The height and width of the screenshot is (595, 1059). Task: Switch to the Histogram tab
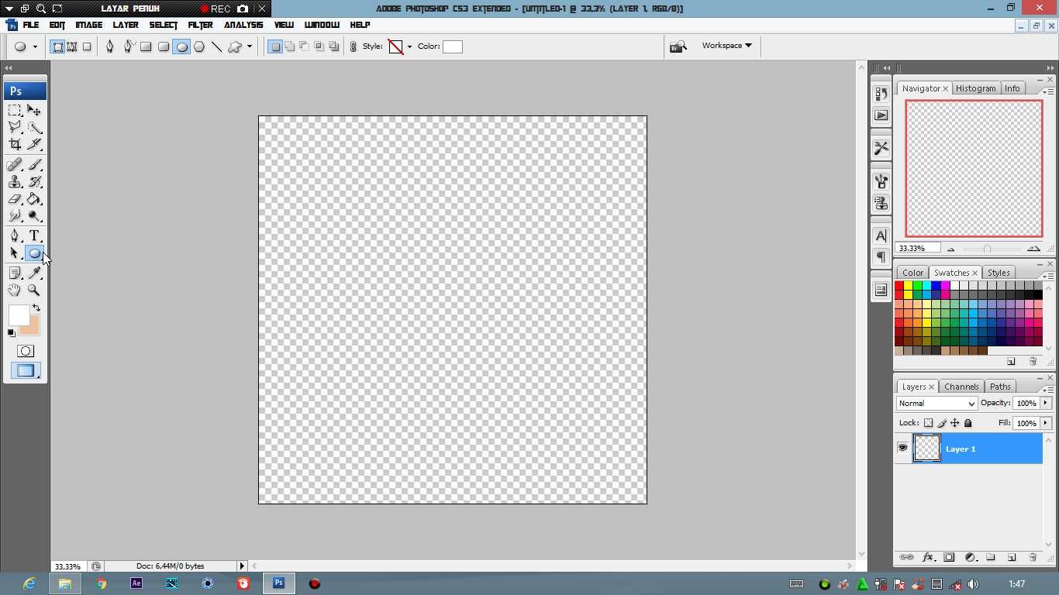tap(975, 88)
